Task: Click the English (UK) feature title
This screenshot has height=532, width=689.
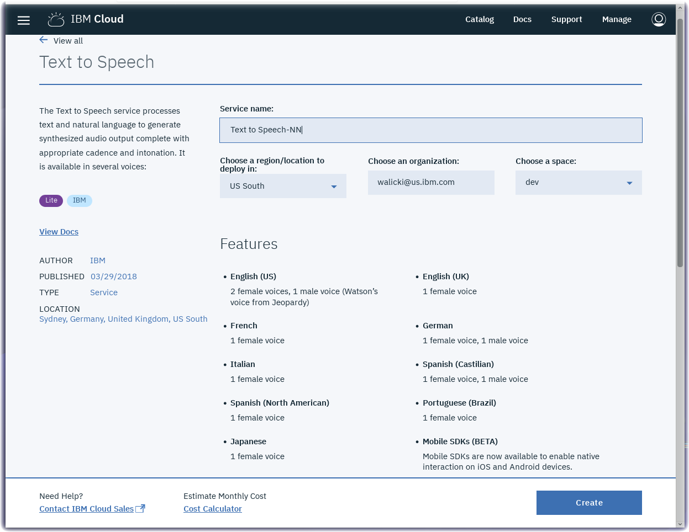Action: pyautogui.click(x=446, y=276)
